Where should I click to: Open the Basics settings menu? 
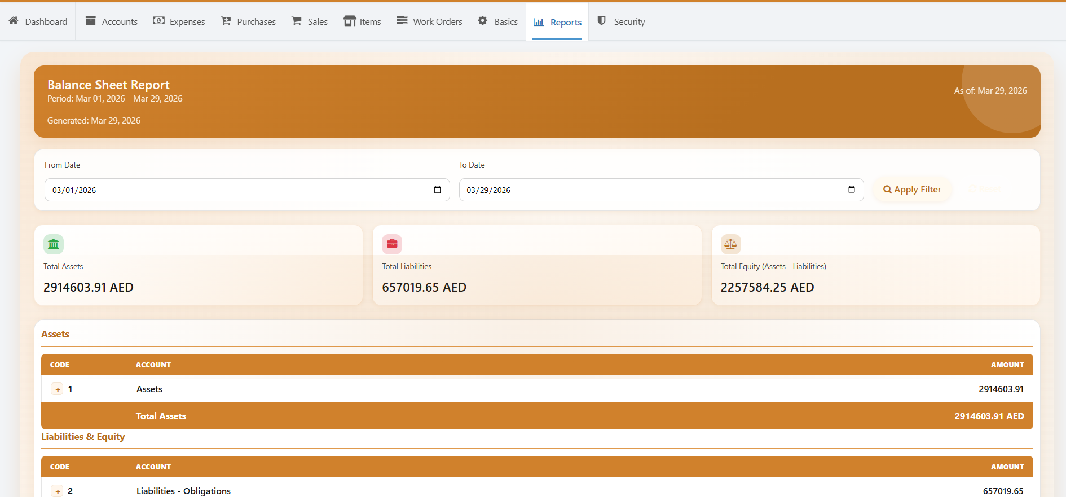click(x=498, y=21)
